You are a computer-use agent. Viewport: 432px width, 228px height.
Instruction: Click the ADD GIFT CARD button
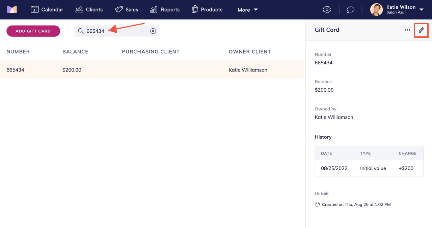click(33, 31)
